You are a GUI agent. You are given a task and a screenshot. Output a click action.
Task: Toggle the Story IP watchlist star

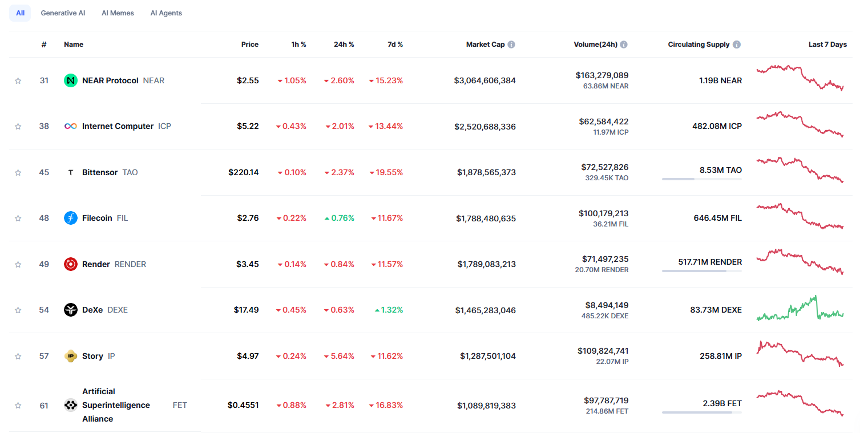pos(18,356)
